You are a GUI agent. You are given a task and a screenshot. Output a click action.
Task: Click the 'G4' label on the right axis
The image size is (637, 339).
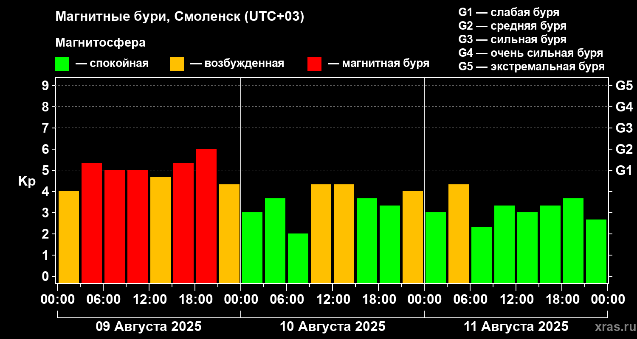click(624, 107)
